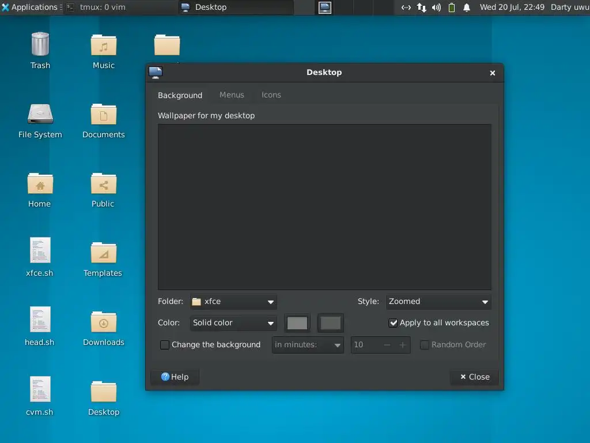Switch to the Menus tab
Image resolution: width=590 pixels, height=443 pixels.
[x=232, y=95]
